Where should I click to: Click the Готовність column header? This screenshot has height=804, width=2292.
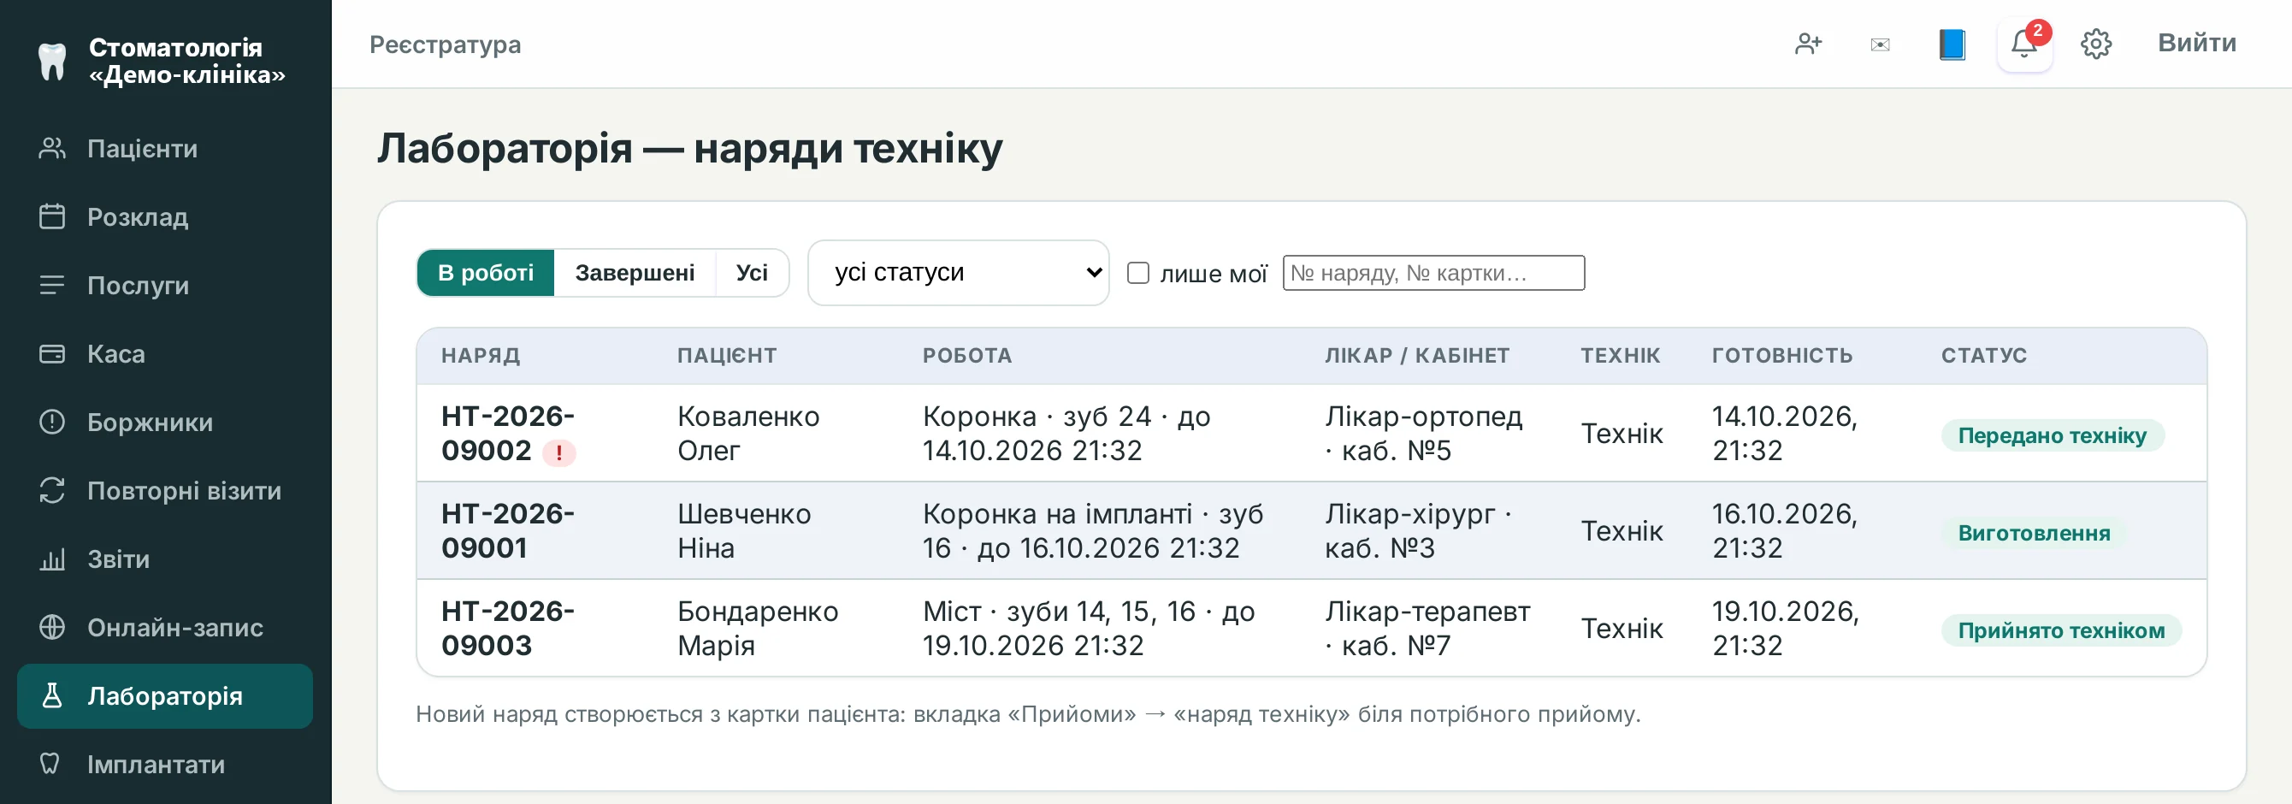(x=1782, y=356)
